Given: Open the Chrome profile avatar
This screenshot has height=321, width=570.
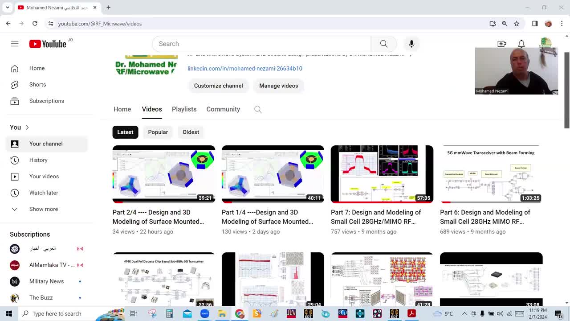Looking at the screenshot, I should (x=549, y=24).
